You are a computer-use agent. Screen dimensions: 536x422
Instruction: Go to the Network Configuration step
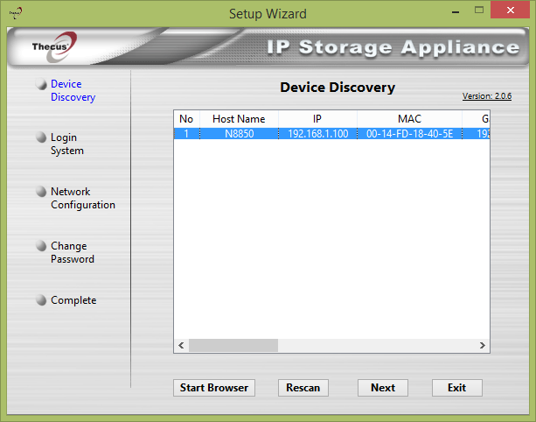click(x=83, y=198)
